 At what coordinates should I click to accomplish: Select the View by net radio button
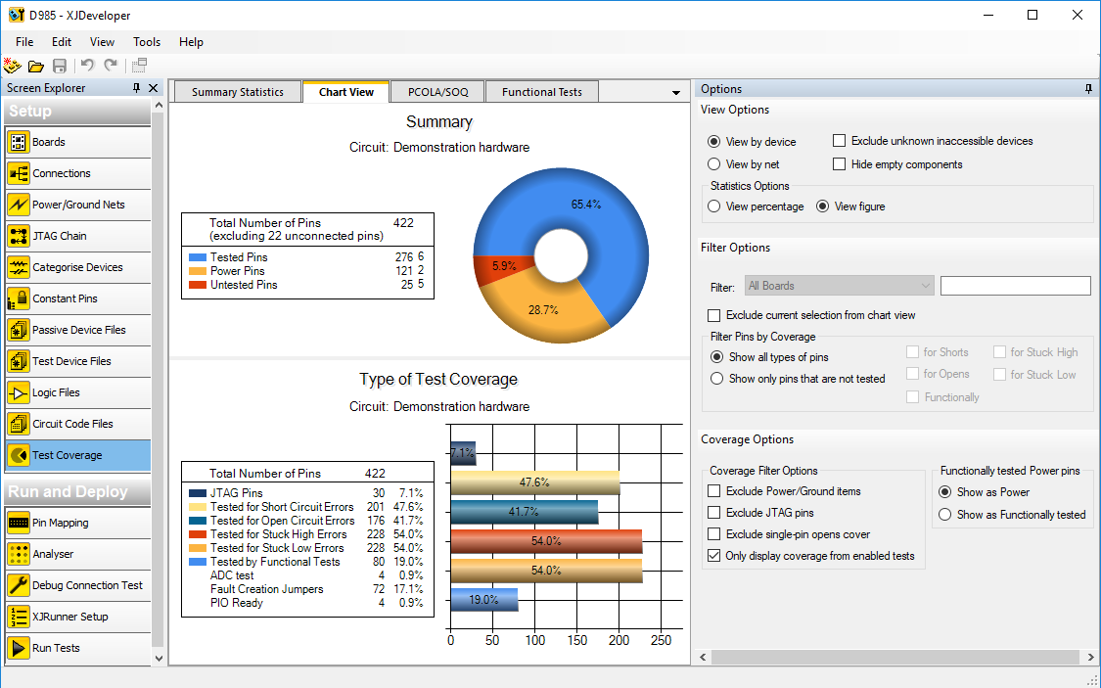[714, 164]
